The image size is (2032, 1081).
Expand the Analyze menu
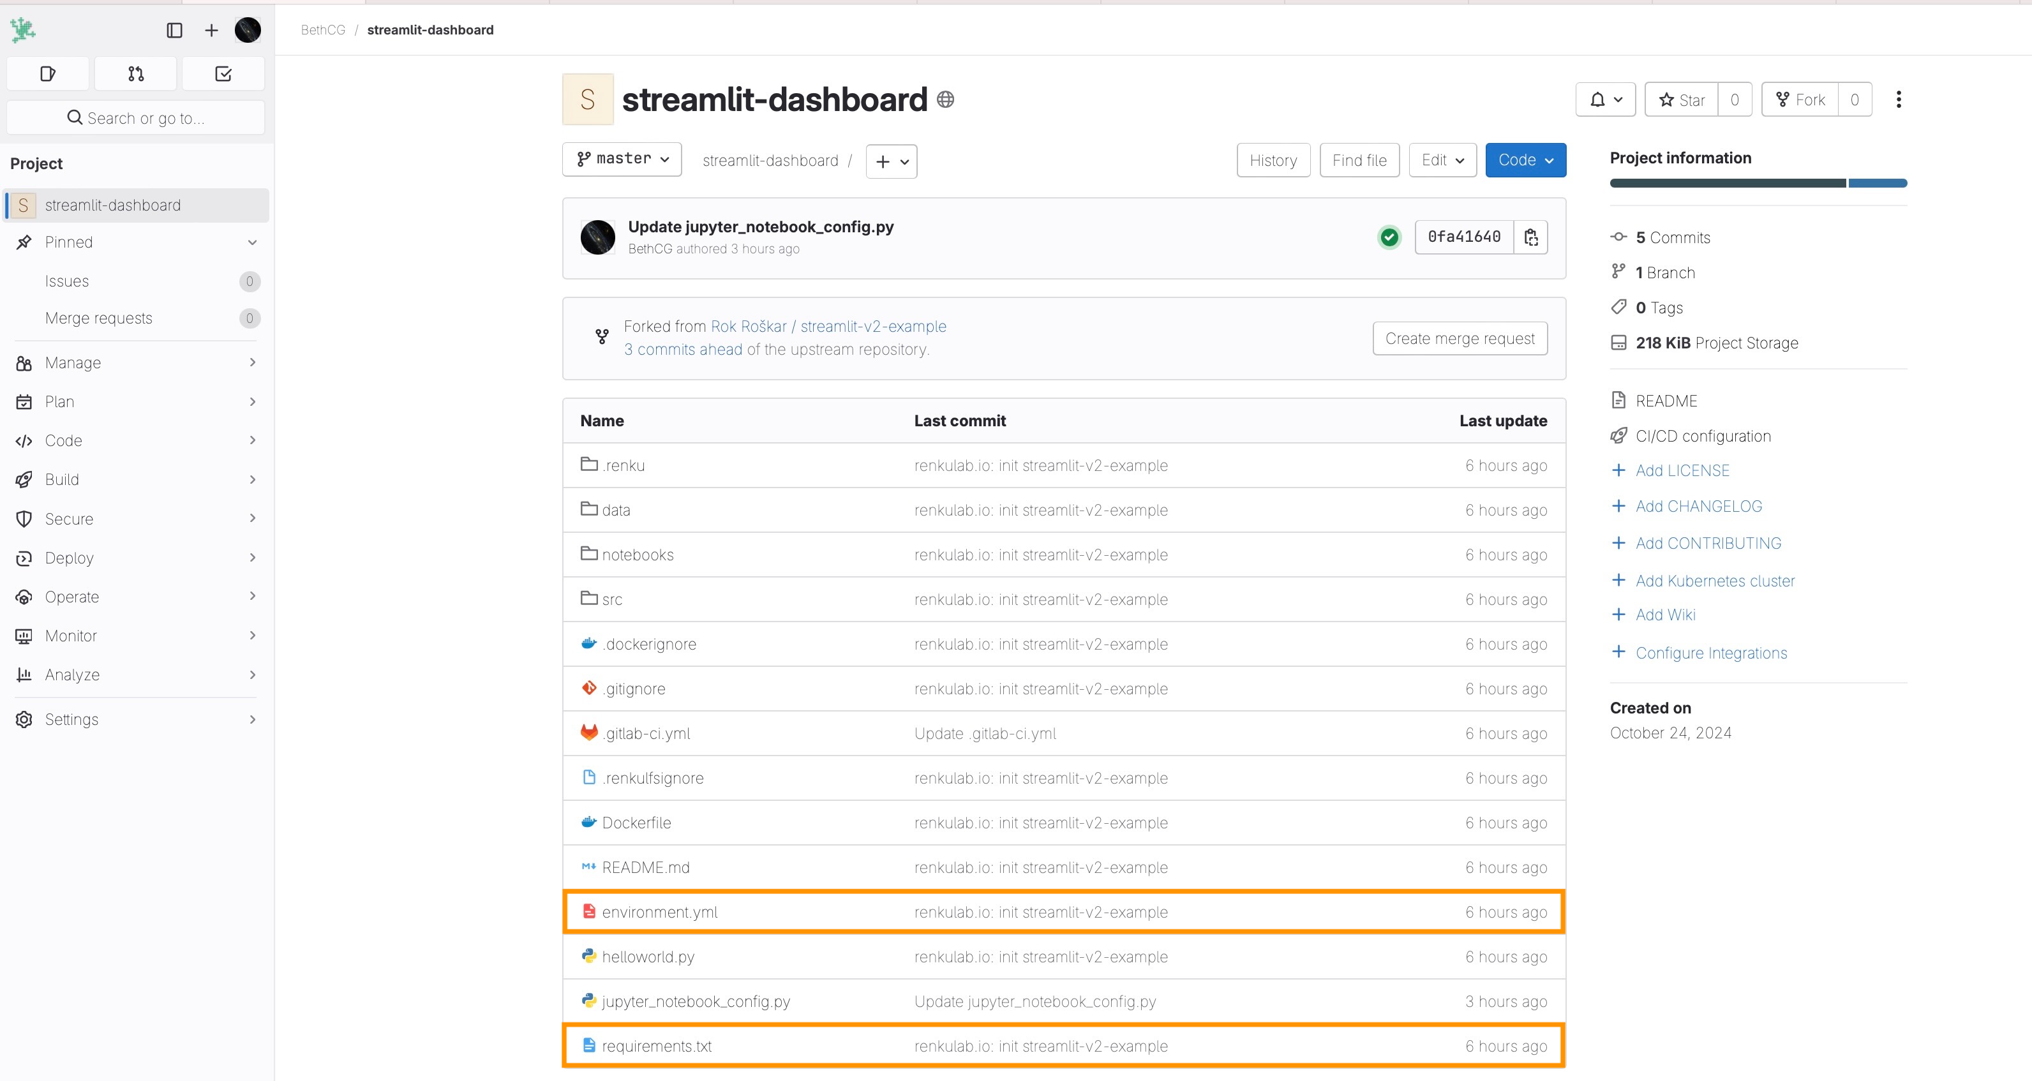click(x=136, y=675)
